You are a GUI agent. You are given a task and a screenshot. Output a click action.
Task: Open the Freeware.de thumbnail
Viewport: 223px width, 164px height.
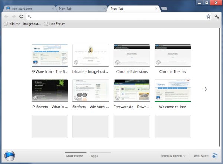132,90
